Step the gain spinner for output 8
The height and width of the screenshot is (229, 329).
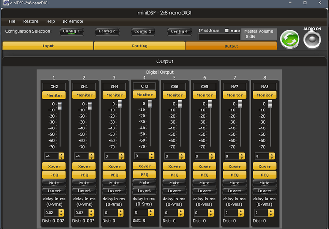[x=272, y=156]
